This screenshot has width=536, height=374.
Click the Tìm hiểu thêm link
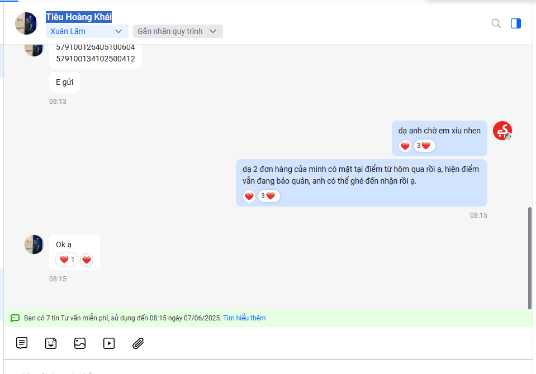(244, 318)
